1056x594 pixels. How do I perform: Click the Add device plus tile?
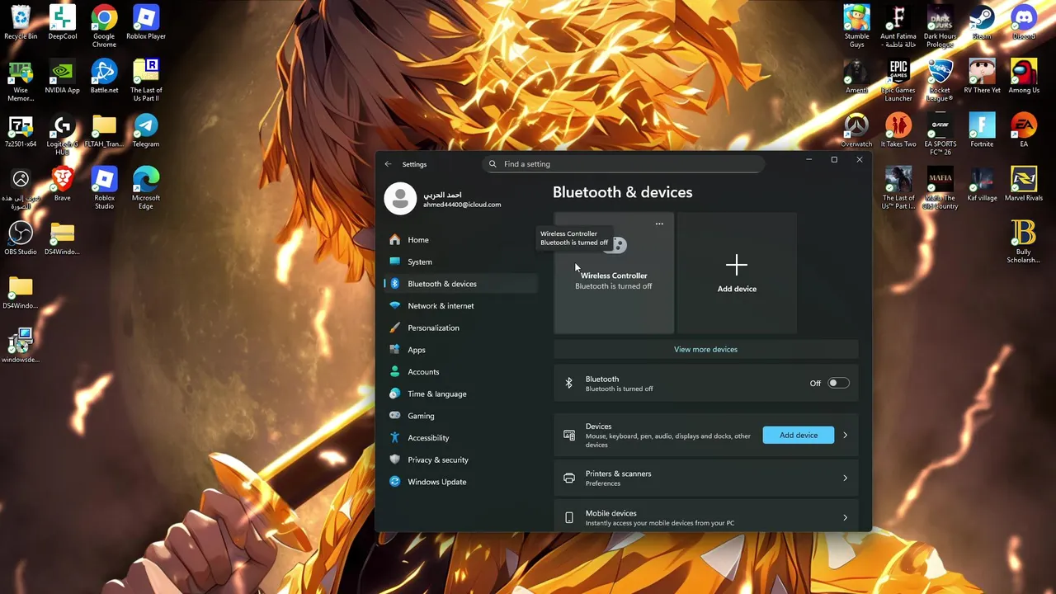[737, 273]
